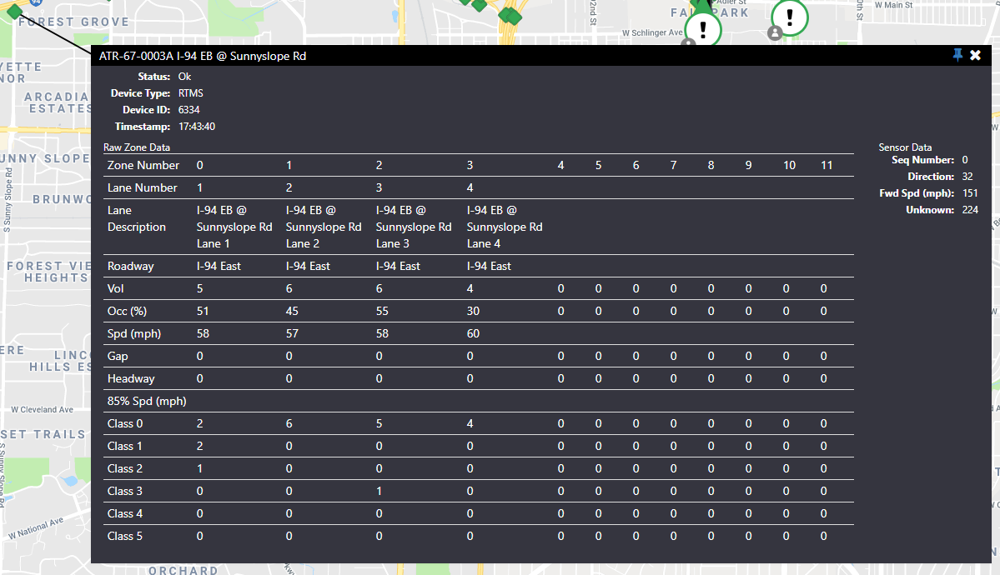Screen dimensions: 1000x575
Task: Select Occ value 30
Action: coord(473,311)
